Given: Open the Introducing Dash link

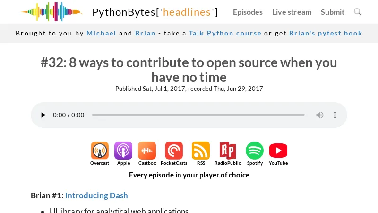Looking at the screenshot, I should 96,195.
